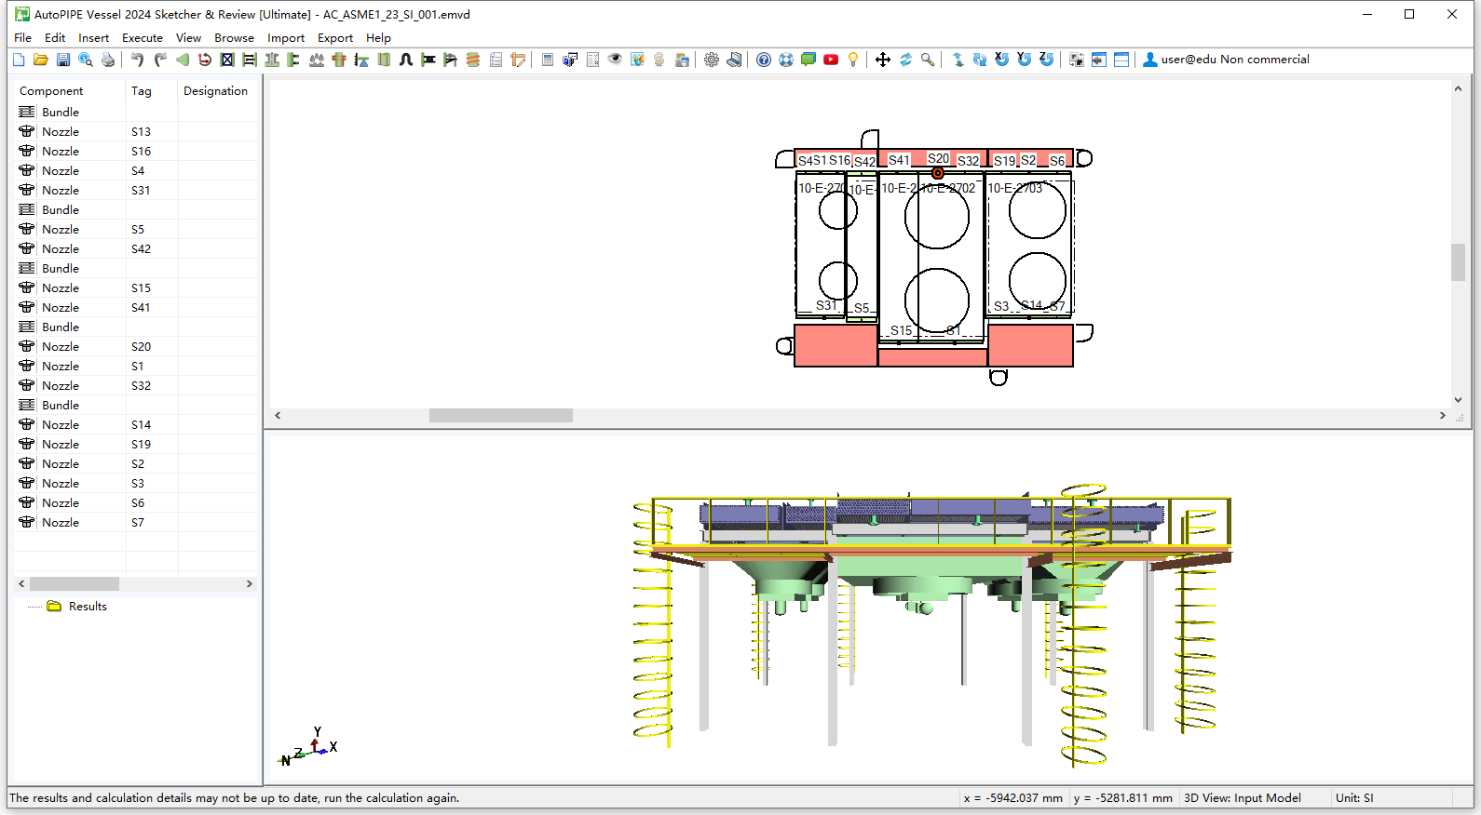Save the file using the floppy disk icon

(x=63, y=60)
